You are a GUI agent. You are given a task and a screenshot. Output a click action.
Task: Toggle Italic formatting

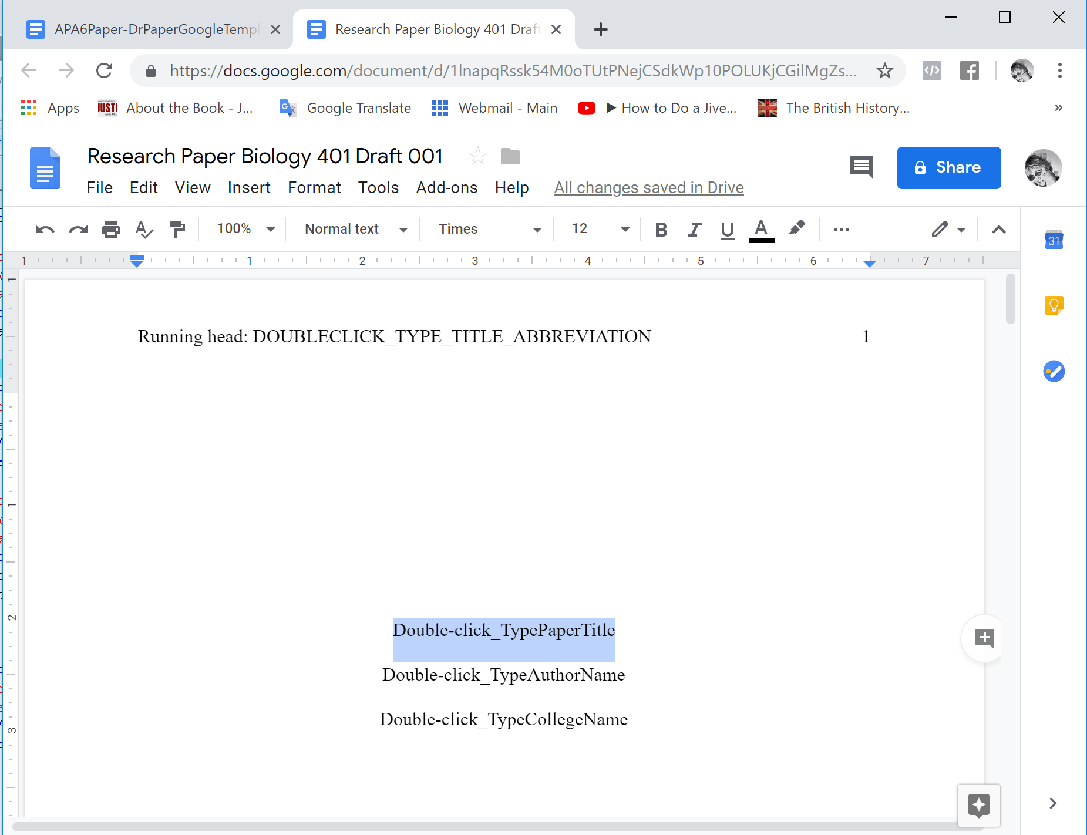coord(694,230)
